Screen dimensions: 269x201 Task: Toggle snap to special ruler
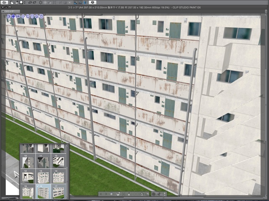pyautogui.click(x=80, y=3)
